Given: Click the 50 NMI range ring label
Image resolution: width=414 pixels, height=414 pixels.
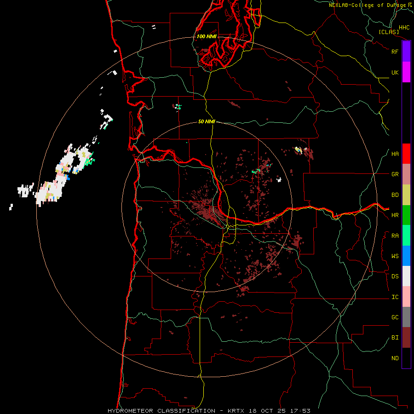Looking at the screenshot, I should (x=207, y=122).
